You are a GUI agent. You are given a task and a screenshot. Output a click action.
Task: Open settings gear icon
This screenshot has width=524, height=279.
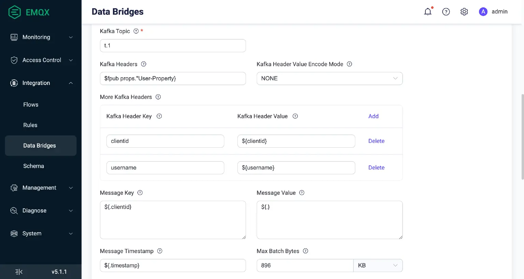[x=464, y=12]
